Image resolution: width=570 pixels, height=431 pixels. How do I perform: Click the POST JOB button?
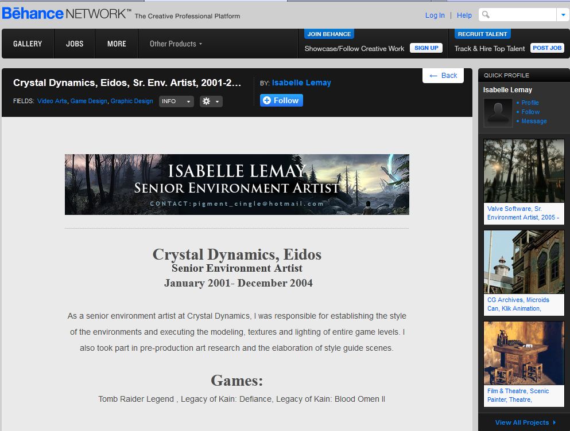point(547,48)
